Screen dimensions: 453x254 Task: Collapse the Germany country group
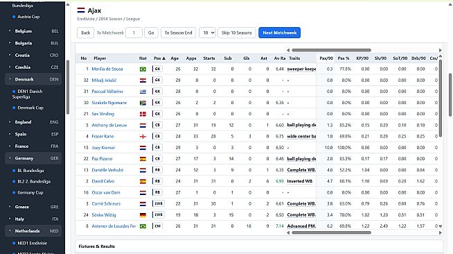click(33, 158)
